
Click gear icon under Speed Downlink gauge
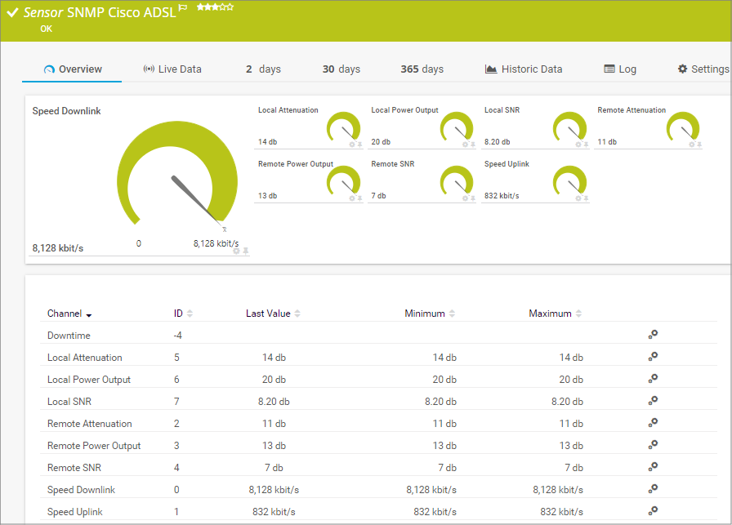pos(236,251)
